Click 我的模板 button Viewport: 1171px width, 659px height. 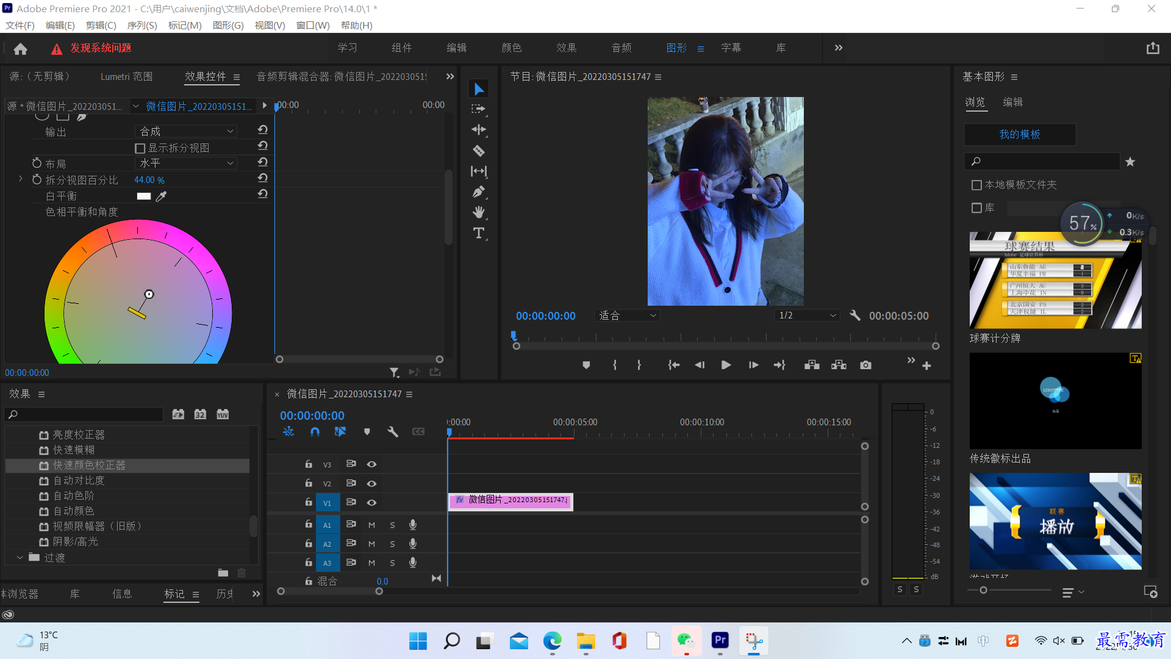coord(1020,134)
